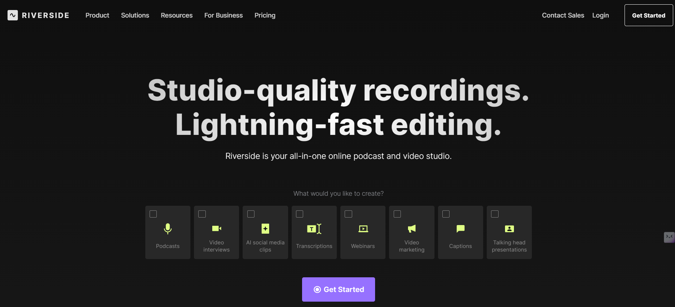675x307 pixels.
Task: Click the Podcasts microphone icon
Action: click(168, 229)
